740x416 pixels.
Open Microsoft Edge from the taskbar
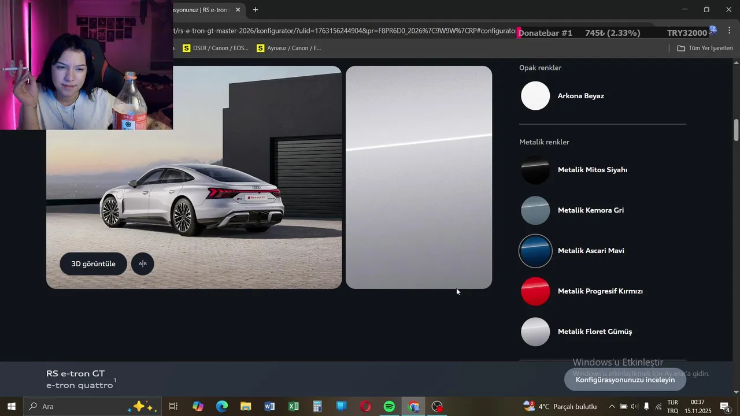coord(222,407)
